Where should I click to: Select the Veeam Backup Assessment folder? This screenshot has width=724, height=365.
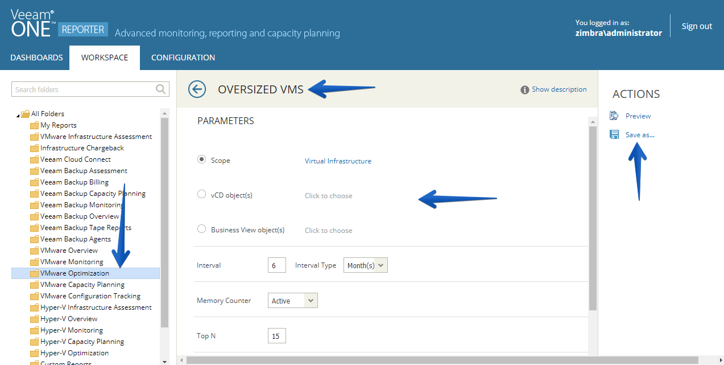[x=84, y=171]
